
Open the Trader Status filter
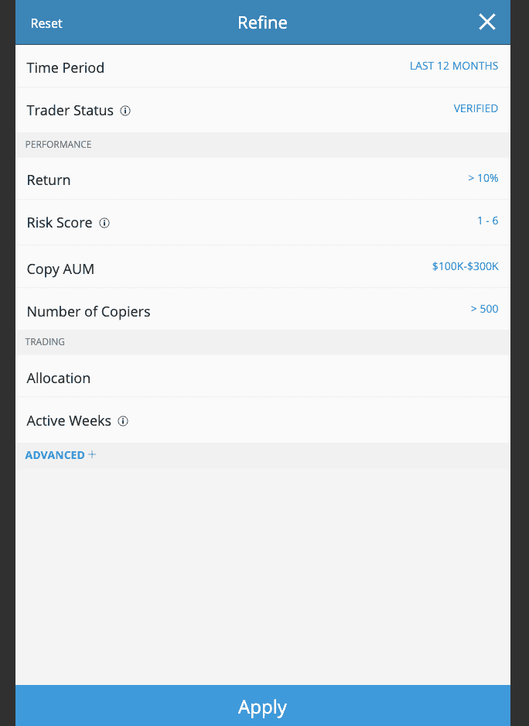(x=263, y=110)
